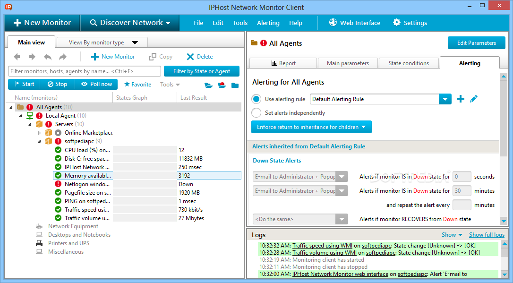Open the Tools dropdown above the monitor list

tap(170, 85)
